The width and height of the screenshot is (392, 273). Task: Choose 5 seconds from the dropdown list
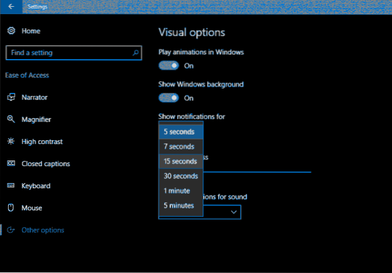pos(180,132)
